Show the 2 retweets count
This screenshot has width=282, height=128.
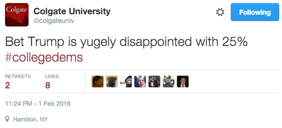(7, 85)
